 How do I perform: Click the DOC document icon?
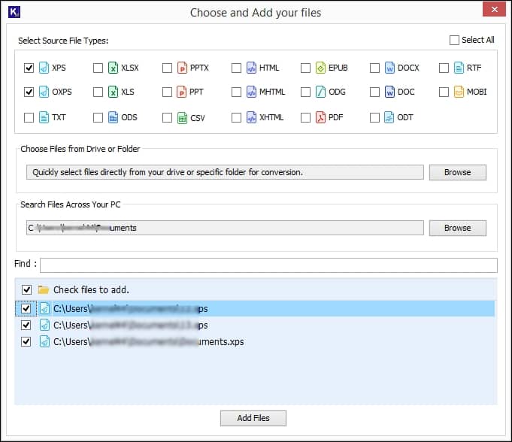click(x=389, y=92)
